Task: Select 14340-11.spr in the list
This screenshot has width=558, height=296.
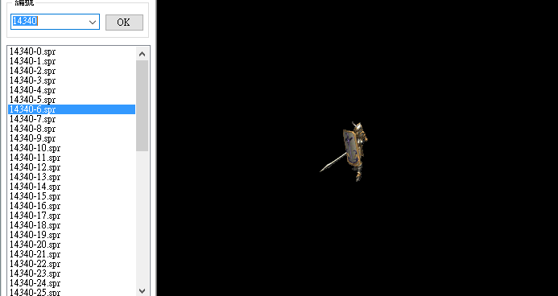Action: (72, 158)
